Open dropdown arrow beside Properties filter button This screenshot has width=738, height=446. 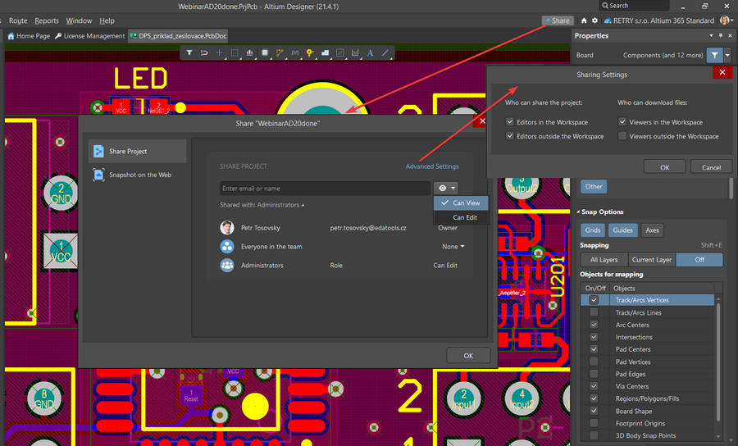727,55
